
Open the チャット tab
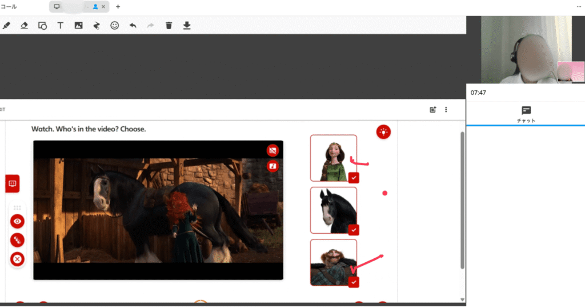(526, 114)
